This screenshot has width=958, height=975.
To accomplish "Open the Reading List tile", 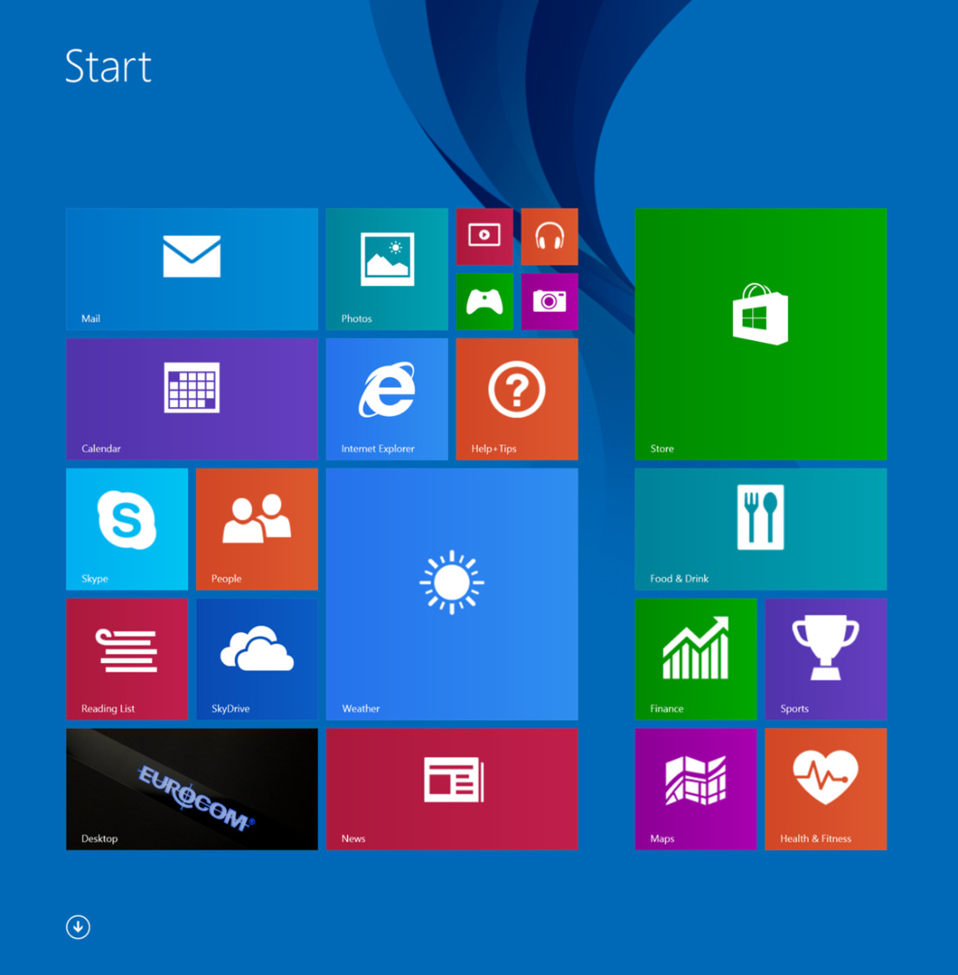I will (x=127, y=659).
